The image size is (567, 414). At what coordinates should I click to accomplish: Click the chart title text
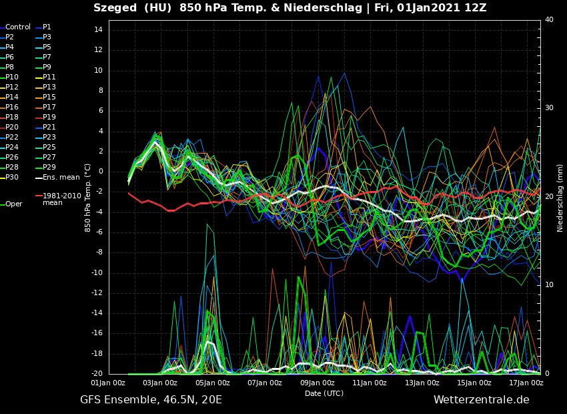pyautogui.click(x=290, y=9)
